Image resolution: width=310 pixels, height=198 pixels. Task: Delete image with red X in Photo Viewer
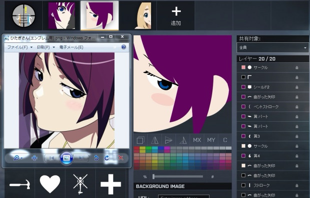click(x=120, y=158)
